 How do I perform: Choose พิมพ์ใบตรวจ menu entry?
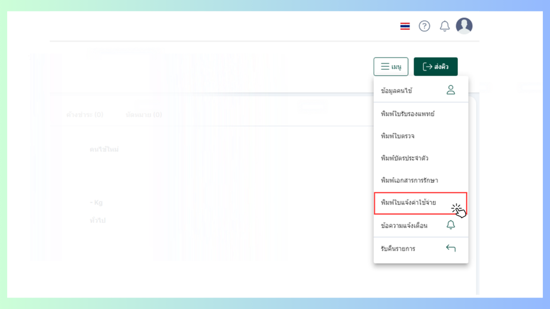398,136
